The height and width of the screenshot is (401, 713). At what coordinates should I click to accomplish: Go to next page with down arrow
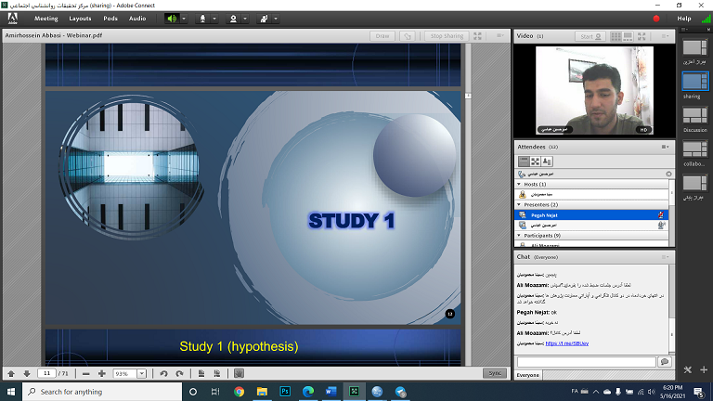[x=27, y=373]
